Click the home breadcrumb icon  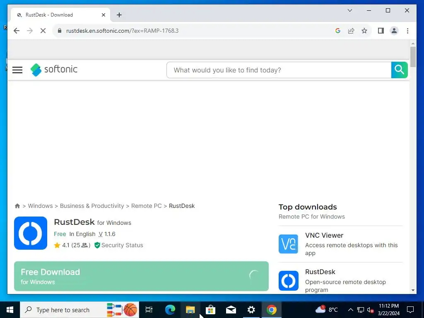(x=17, y=206)
